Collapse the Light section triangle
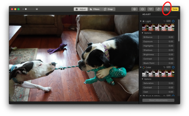Screen dimensions: 189x116 [x=141, y=21]
